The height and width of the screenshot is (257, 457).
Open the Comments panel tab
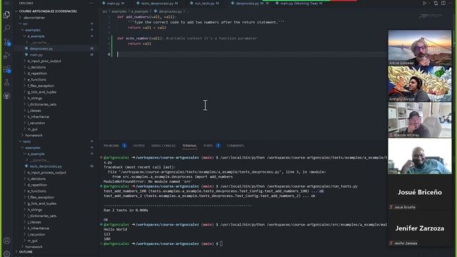pos(235,146)
